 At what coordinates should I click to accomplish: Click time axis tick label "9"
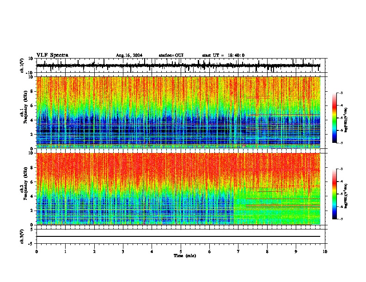click(296, 252)
